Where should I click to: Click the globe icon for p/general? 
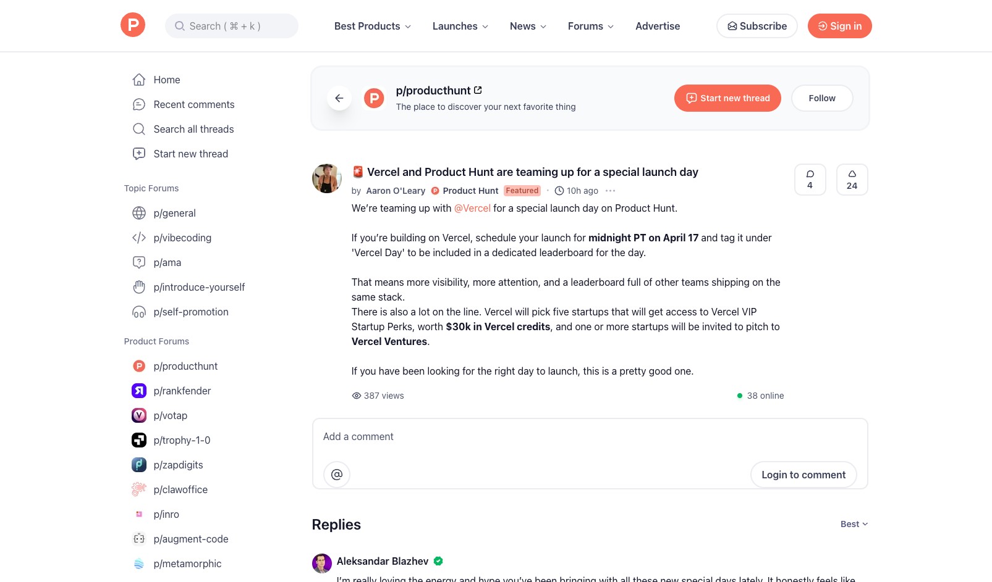139,213
